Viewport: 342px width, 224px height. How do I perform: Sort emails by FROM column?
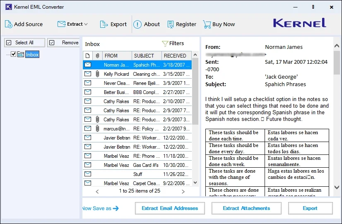tap(117, 55)
